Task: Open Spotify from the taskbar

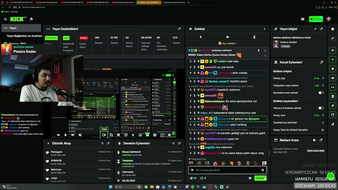Action: pos(193,187)
